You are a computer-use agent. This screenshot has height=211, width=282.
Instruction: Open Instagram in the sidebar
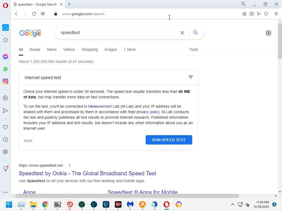[6, 81]
